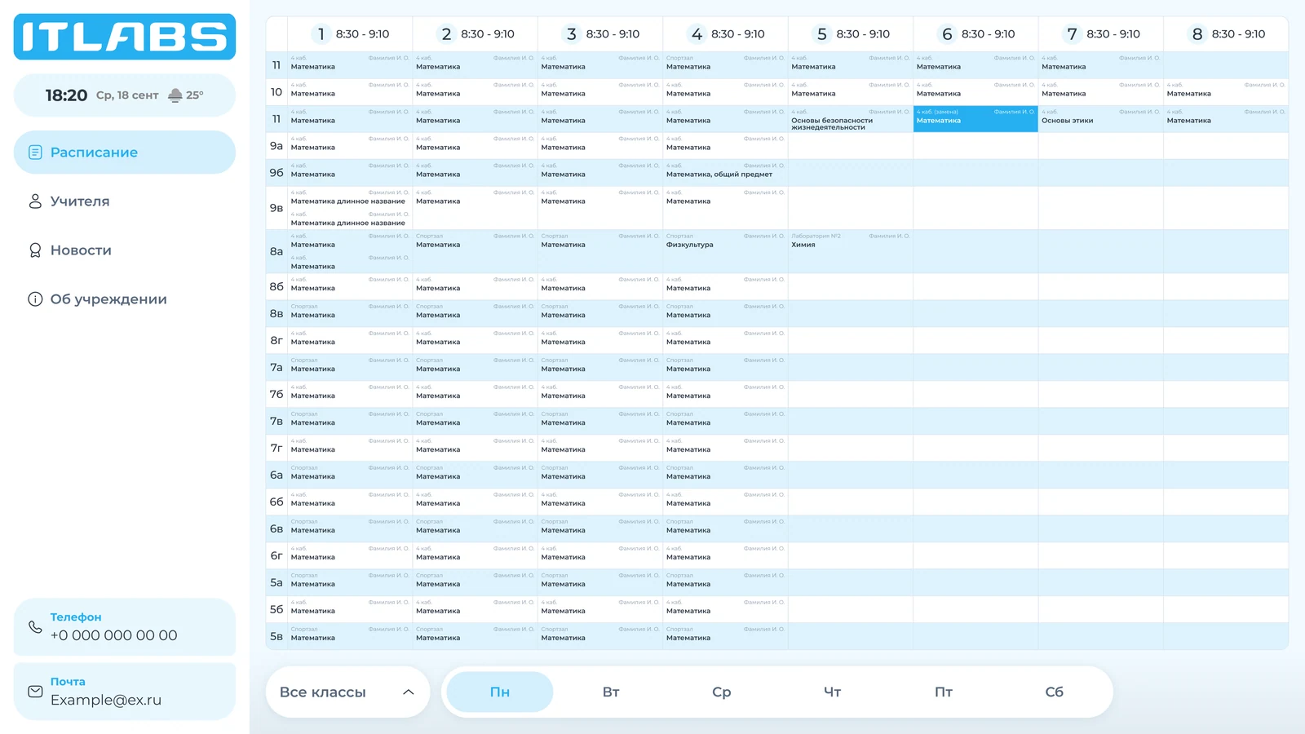Click the weather cloud icon near 25°

click(x=175, y=95)
